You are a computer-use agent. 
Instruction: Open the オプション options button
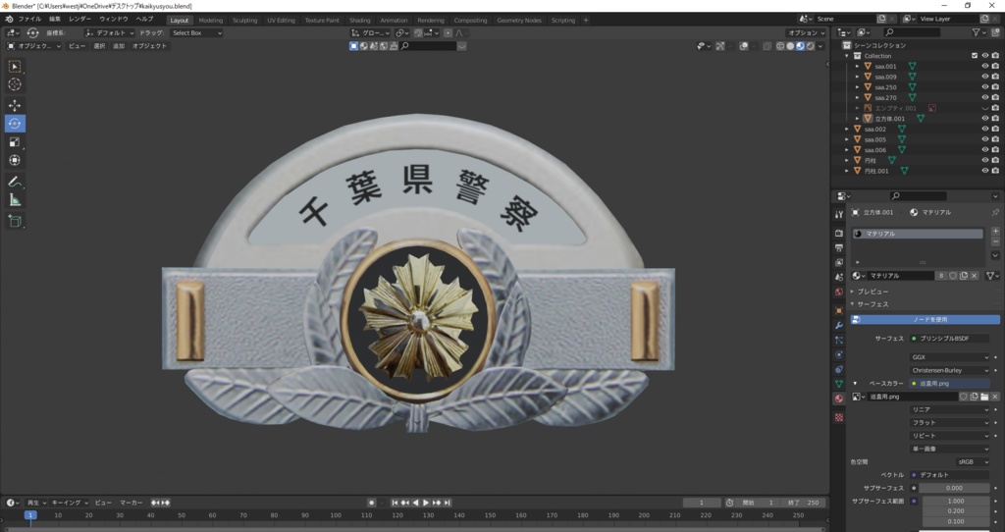[x=807, y=32]
